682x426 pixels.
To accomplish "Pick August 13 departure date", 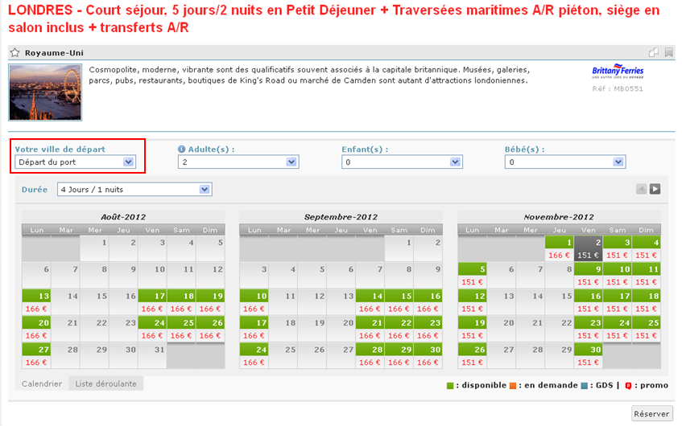I will click(x=35, y=301).
